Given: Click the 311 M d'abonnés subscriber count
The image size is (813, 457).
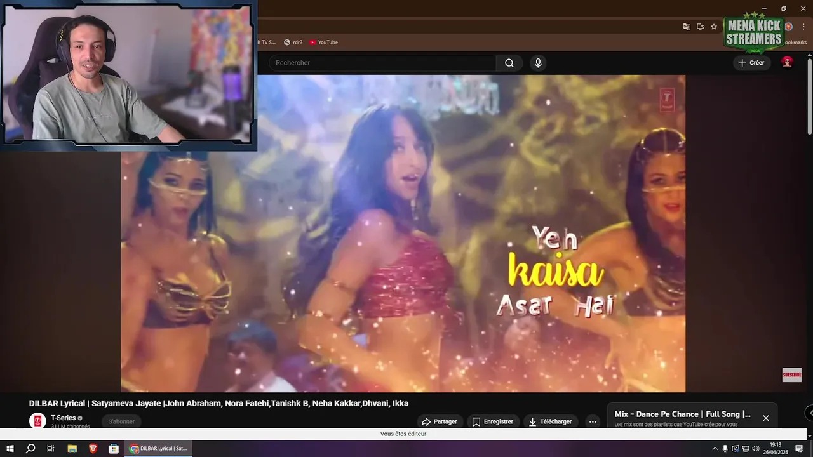Looking at the screenshot, I should (71, 427).
